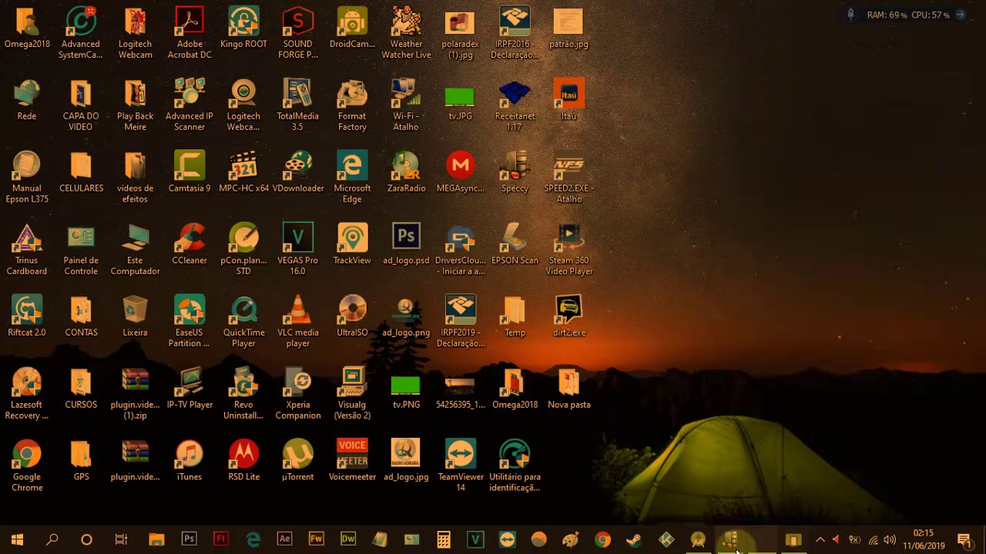Select the QuickTime Player shortcut
The height and width of the screenshot is (554, 986).
[243, 322]
